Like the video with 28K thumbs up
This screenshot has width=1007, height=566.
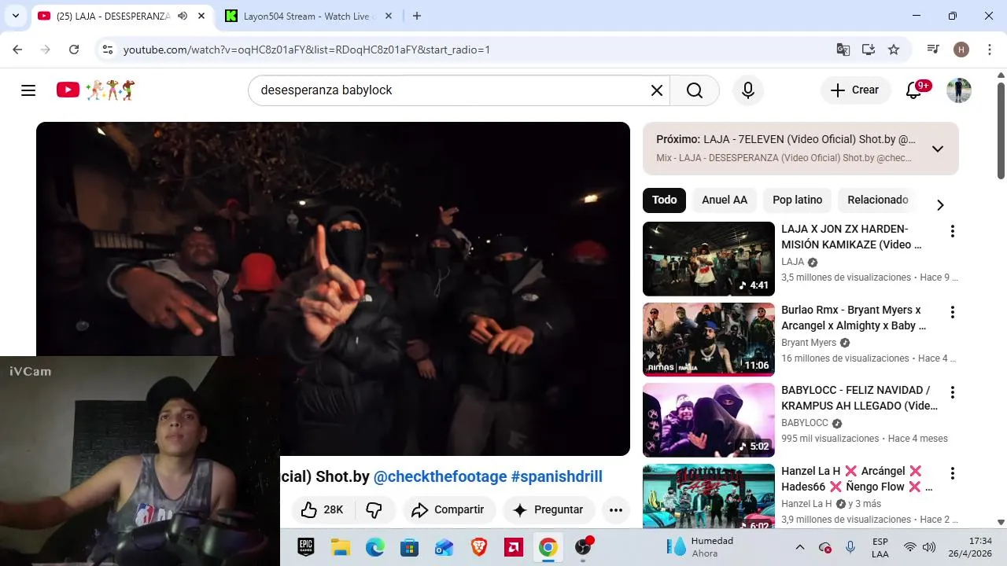coord(323,509)
